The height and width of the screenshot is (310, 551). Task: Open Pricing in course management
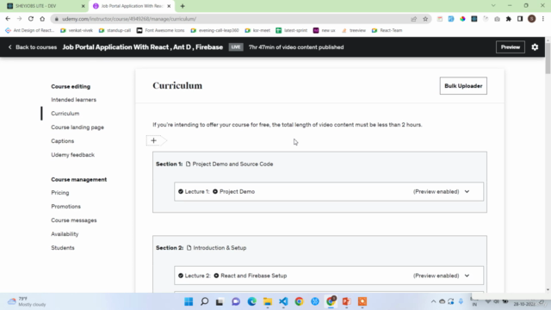tap(60, 193)
